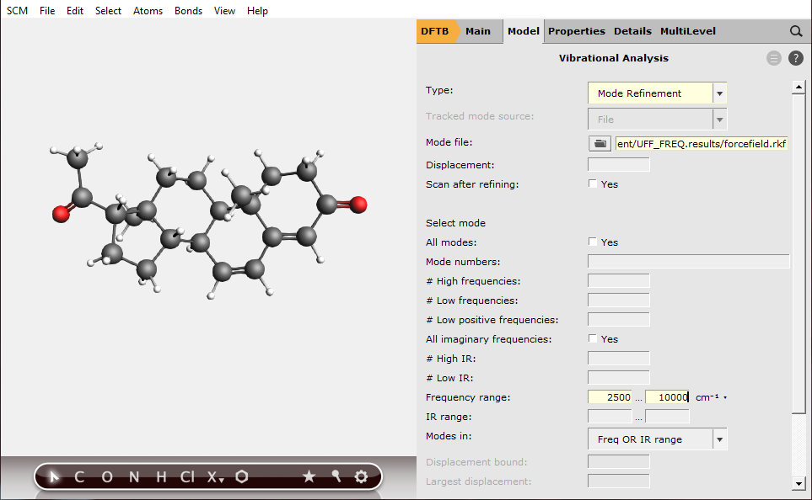The image size is (812, 500).
Task: Open the search magnifier in the panel bar
Action: click(x=795, y=31)
